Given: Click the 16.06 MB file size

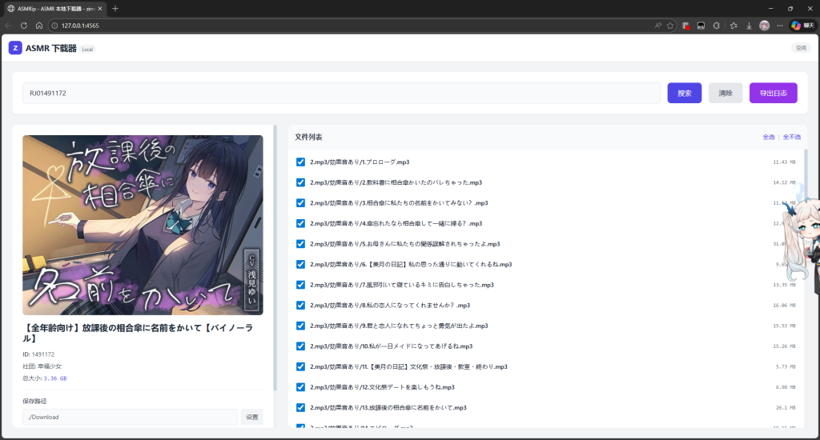Looking at the screenshot, I should (784, 305).
